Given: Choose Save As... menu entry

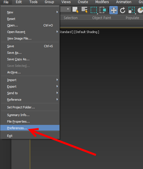Looking at the screenshot, I should [30, 53].
